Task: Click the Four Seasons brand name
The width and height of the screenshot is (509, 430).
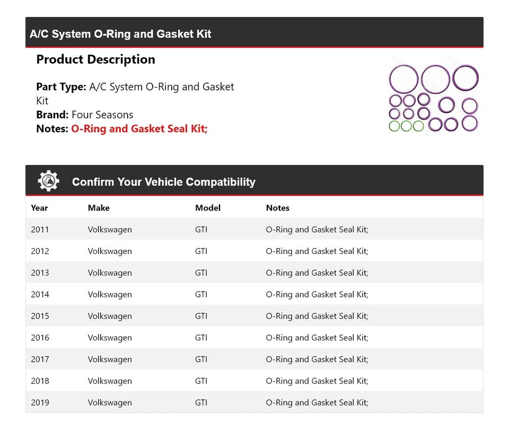Action: (102, 115)
